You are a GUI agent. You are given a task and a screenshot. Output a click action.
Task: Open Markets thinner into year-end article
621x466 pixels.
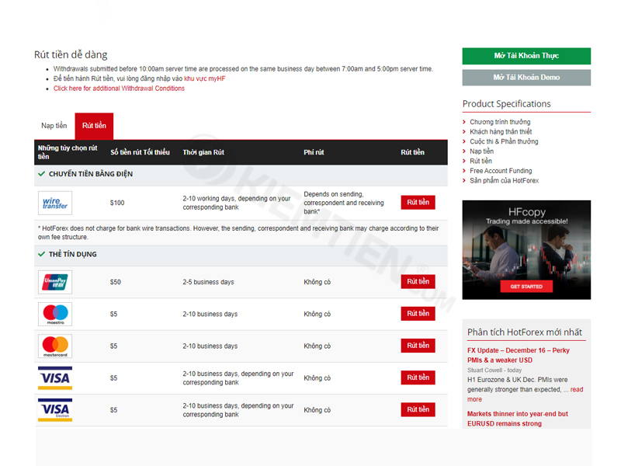(x=518, y=419)
